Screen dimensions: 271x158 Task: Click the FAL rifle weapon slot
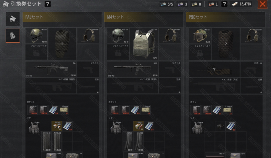[51, 69]
